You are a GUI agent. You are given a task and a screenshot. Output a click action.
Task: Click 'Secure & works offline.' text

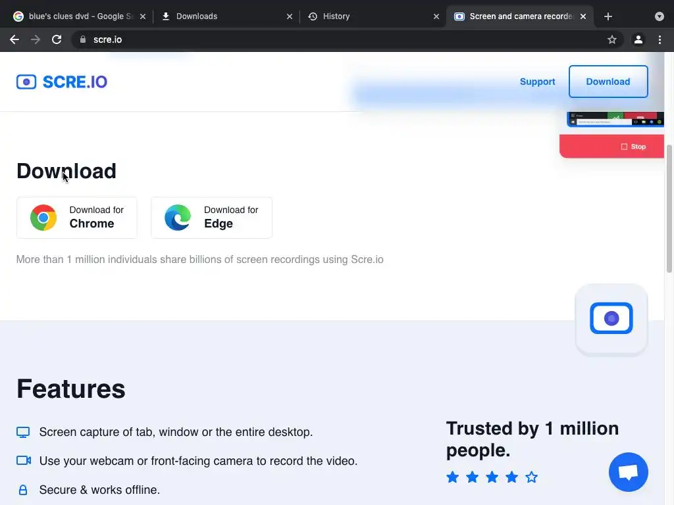(x=99, y=490)
